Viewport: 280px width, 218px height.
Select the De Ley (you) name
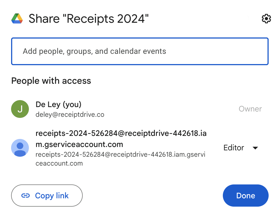coord(59,105)
